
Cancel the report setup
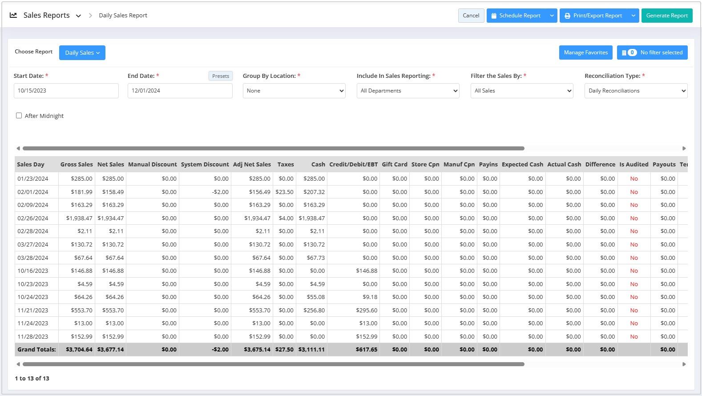point(471,16)
